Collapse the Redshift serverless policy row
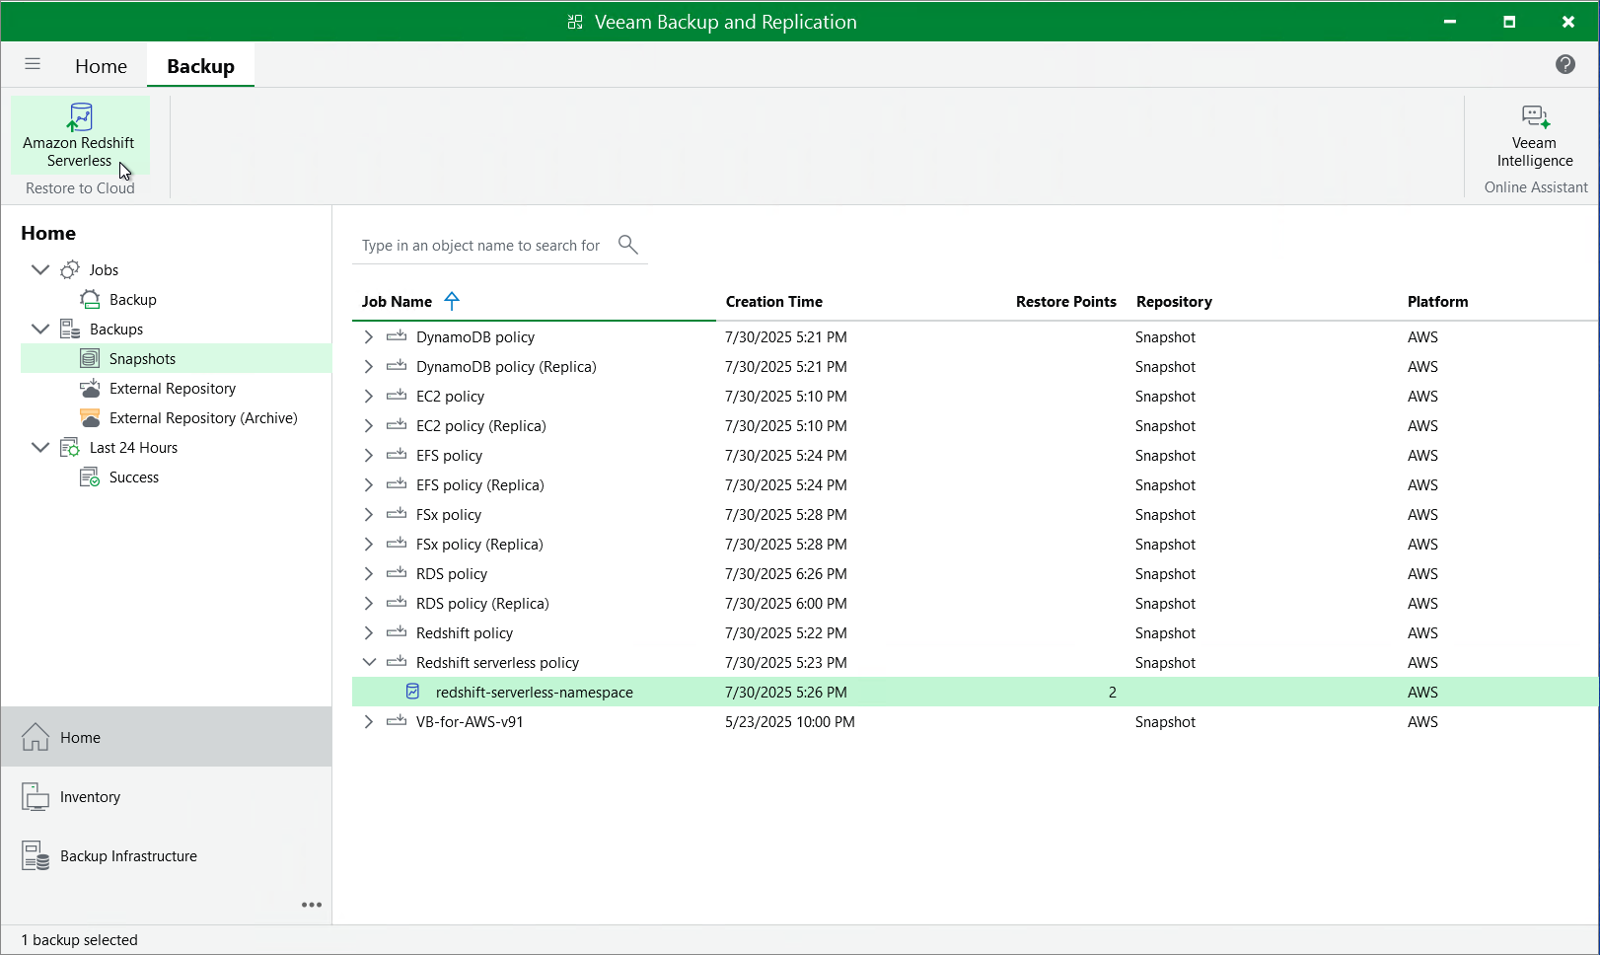This screenshot has width=1600, height=955. [x=369, y=663]
